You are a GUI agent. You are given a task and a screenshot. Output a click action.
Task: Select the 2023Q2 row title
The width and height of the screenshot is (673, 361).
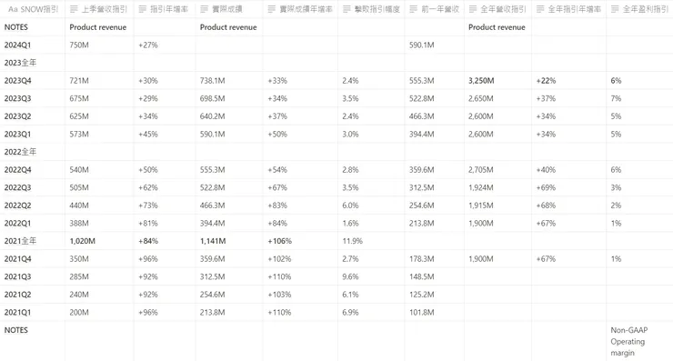[x=17, y=116]
